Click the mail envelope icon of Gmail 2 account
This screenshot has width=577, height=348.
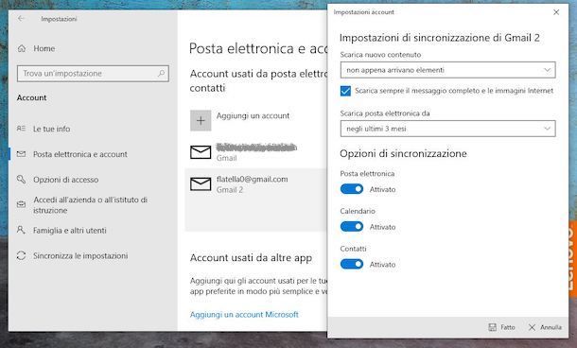pos(201,184)
